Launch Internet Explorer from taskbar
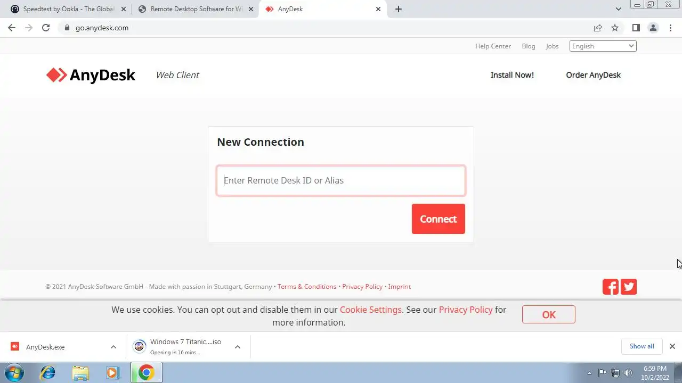 click(48, 372)
